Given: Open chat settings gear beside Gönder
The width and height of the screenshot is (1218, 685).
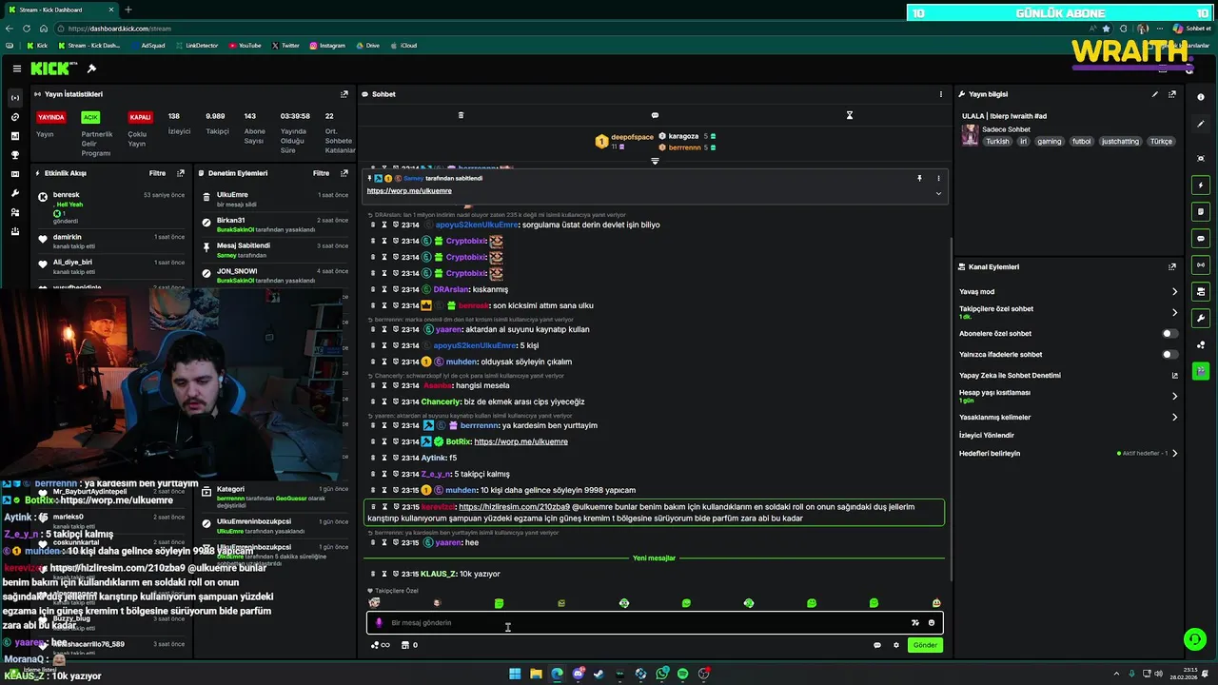Looking at the screenshot, I should (x=895, y=645).
